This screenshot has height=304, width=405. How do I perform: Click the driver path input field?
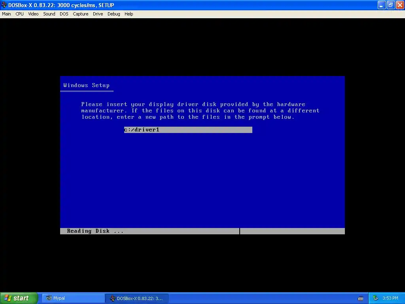click(188, 130)
